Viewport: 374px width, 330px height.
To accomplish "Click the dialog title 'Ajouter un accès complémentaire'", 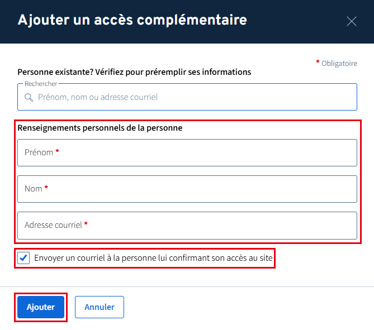I will (132, 21).
